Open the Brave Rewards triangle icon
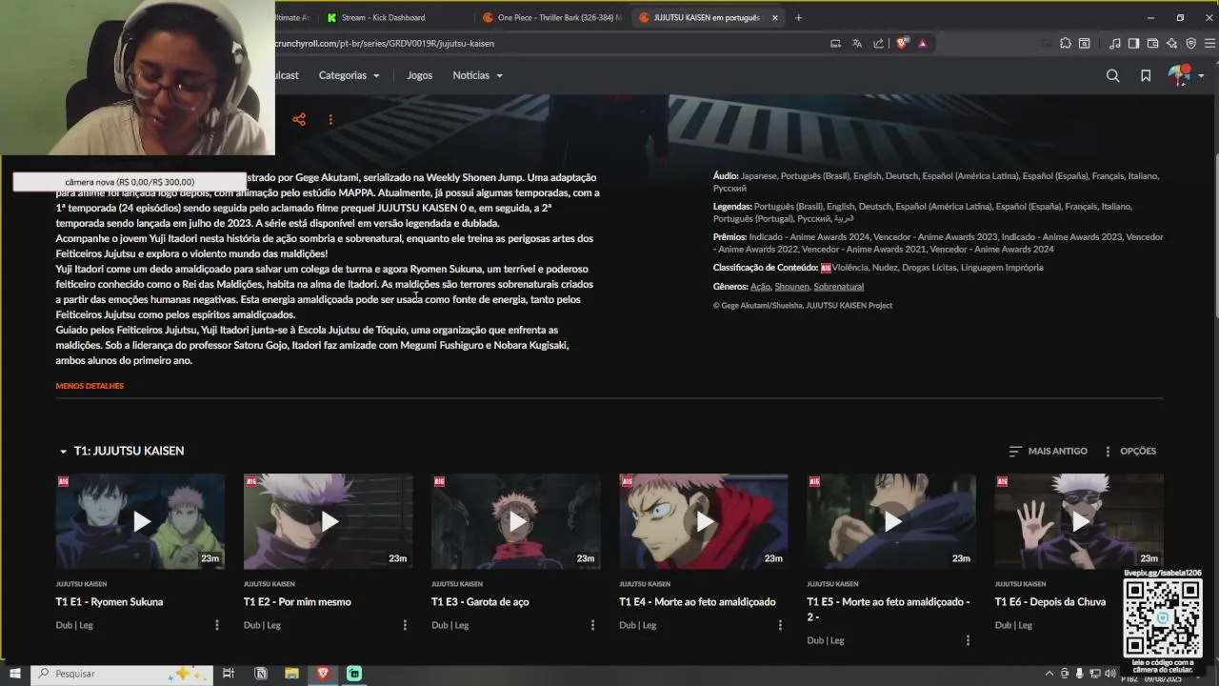Viewport: 1219px width, 686px height. [x=923, y=43]
